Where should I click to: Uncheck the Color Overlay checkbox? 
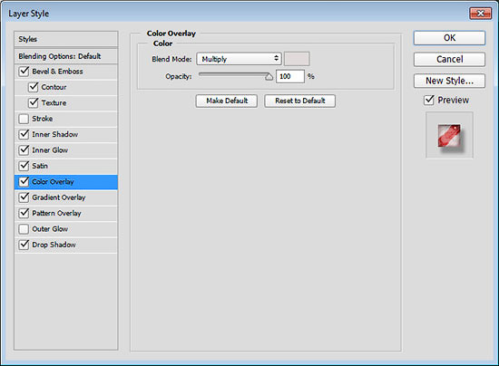24,182
